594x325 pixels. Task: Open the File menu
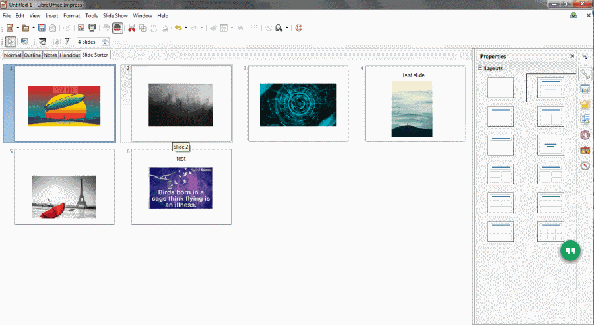tap(7, 16)
